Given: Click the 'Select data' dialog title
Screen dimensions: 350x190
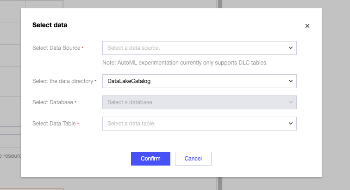Looking at the screenshot, I should (x=50, y=25).
